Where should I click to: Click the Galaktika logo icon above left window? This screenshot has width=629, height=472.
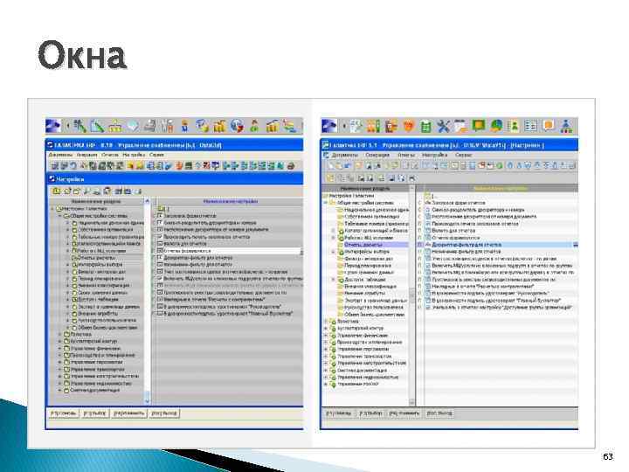(x=53, y=126)
